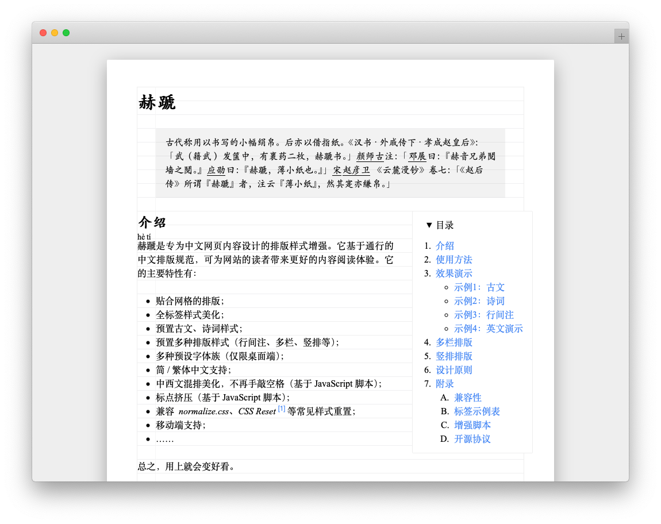
Task: Open appendix link 标签示例表
Action: click(476, 411)
